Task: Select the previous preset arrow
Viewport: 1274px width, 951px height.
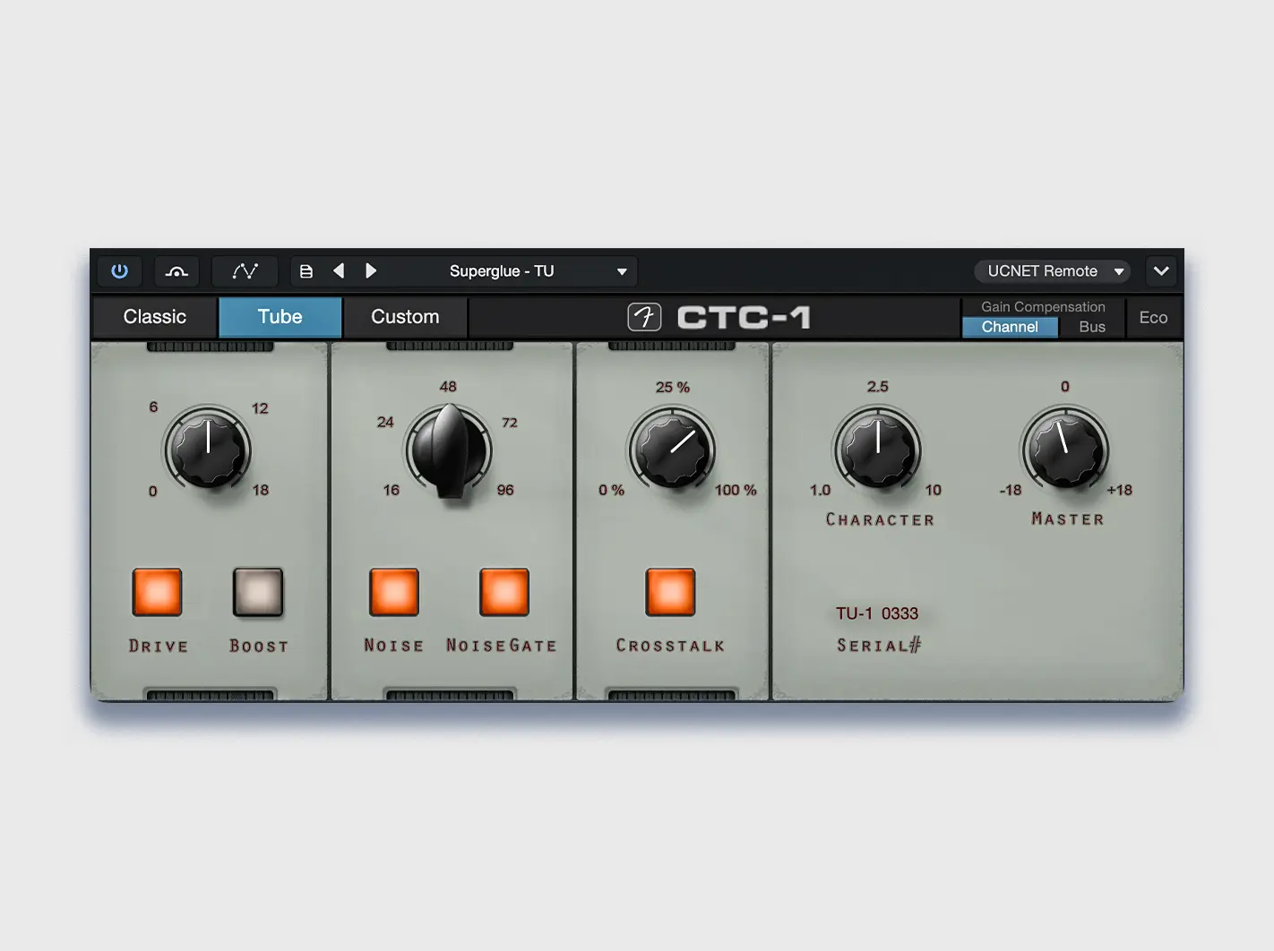Action: pos(339,271)
